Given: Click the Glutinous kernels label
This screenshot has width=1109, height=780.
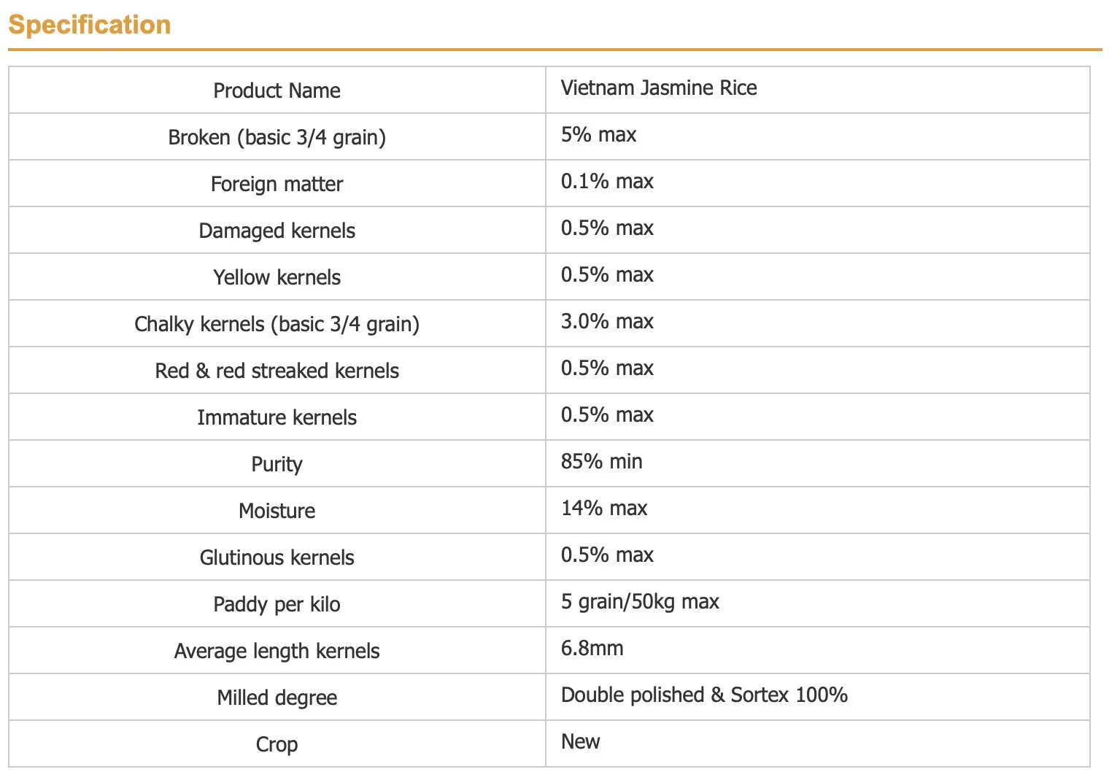Looking at the screenshot, I should click(x=277, y=557).
